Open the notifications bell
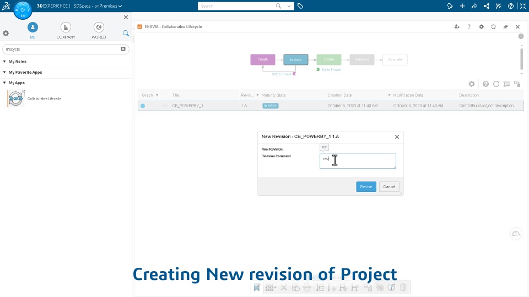 pyautogui.click(x=450, y=6)
